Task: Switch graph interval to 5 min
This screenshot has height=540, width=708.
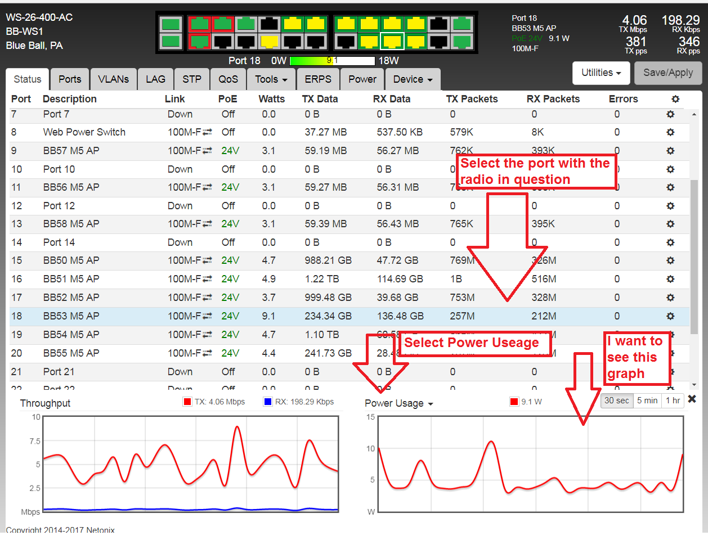Action: (x=647, y=400)
